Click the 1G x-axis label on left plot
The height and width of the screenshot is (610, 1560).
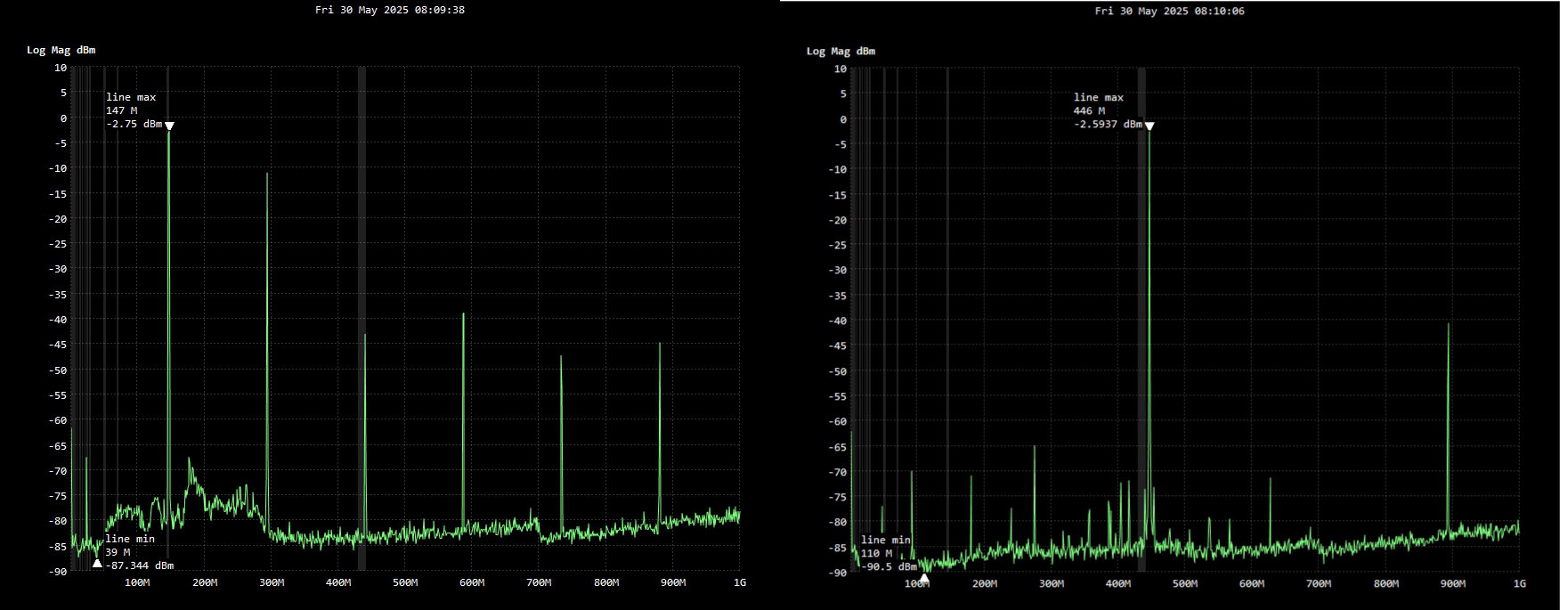pyautogui.click(x=739, y=582)
